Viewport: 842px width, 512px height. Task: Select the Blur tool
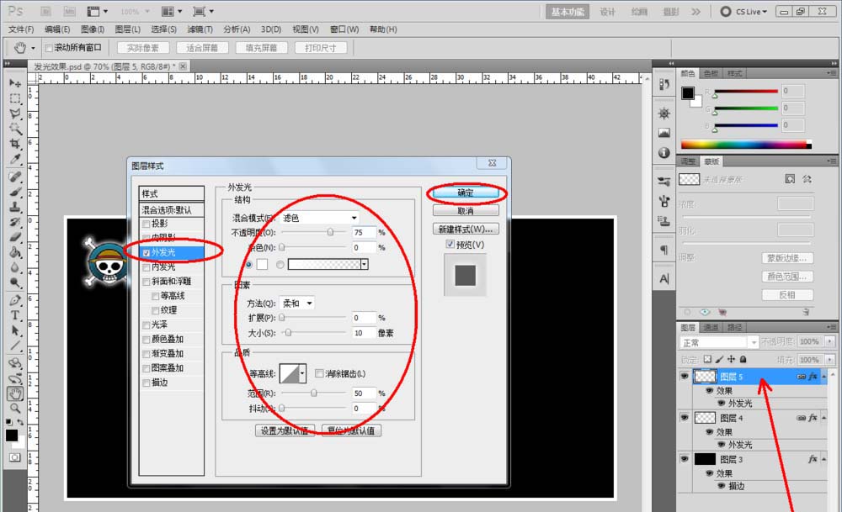click(15, 267)
